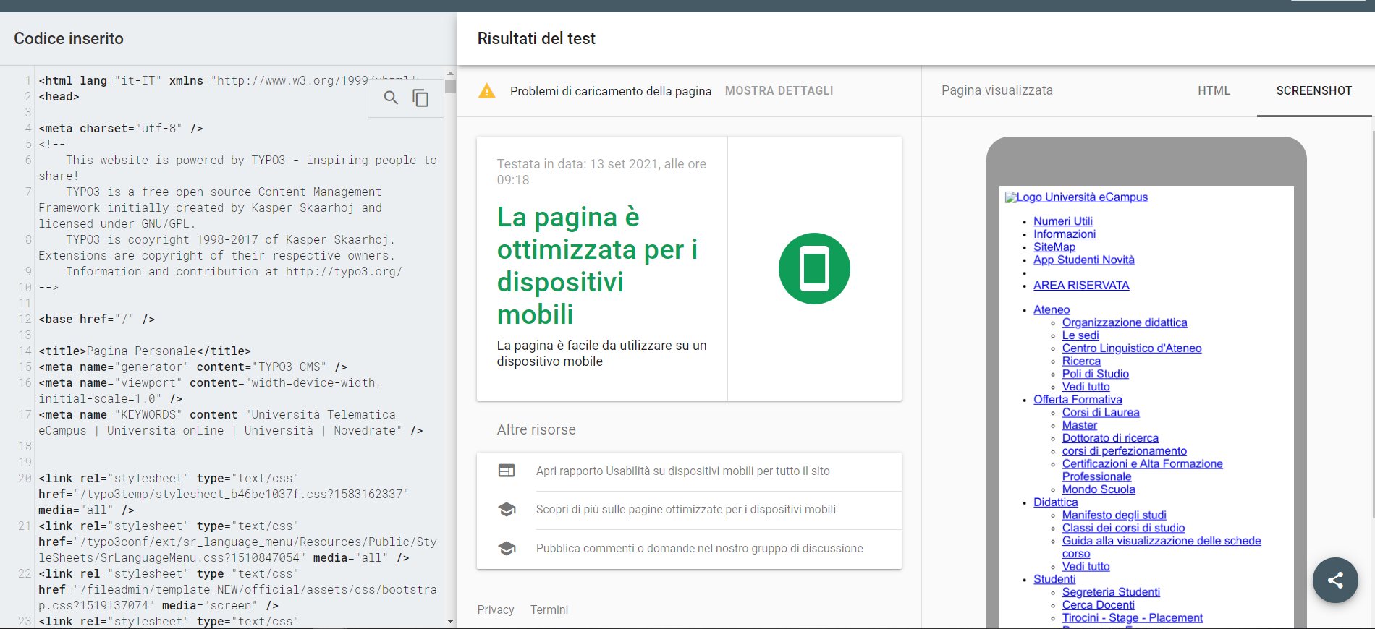Viewport: 1375px width, 629px height.
Task: Open the floating share button
Action: [x=1336, y=580]
